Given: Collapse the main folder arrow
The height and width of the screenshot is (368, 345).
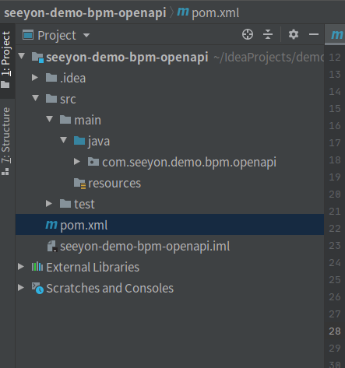Looking at the screenshot, I should [49, 119].
